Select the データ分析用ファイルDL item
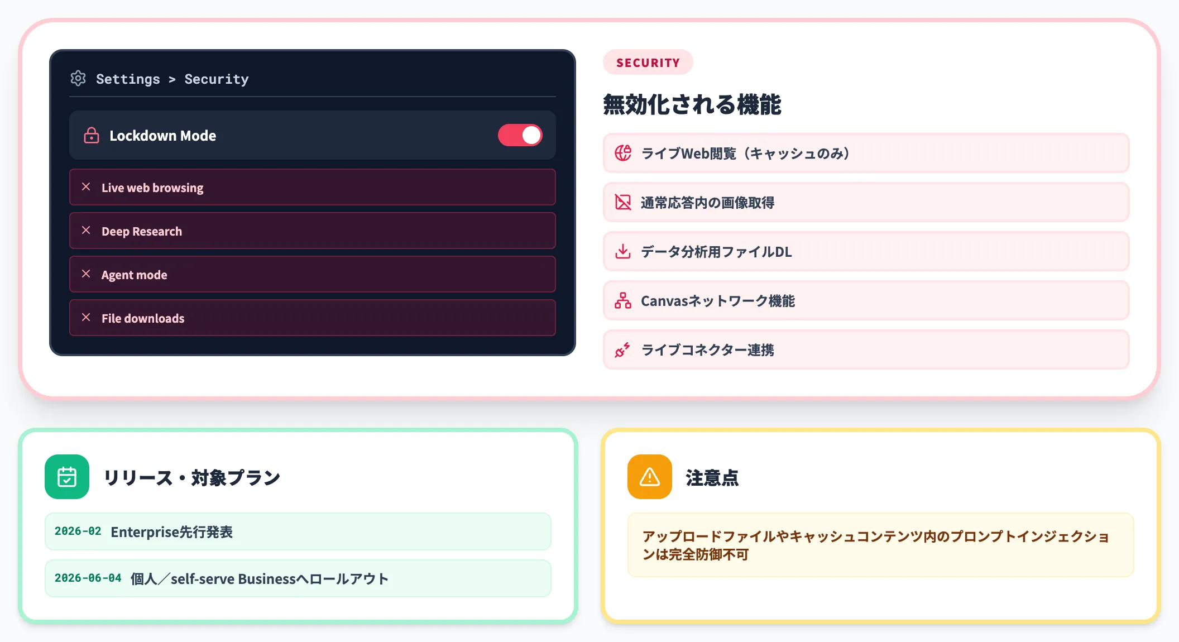 866,251
